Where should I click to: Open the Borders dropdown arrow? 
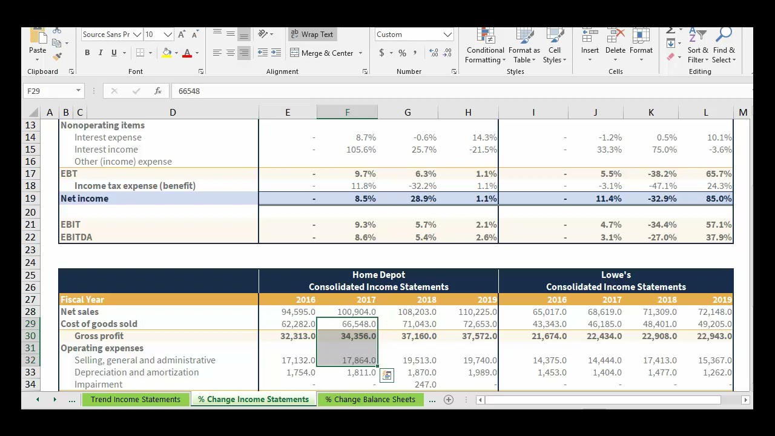point(150,53)
